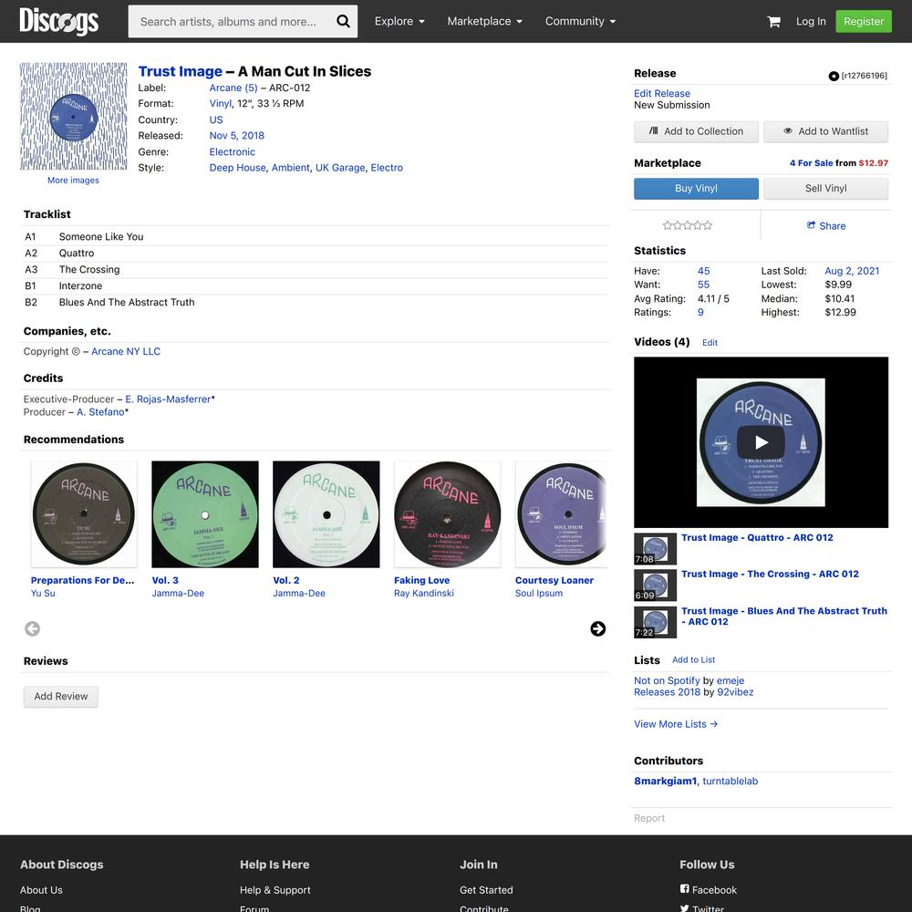The height and width of the screenshot is (912, 912).
Task: Click the Report link
Action: pyautogui.click(x=649, y=818)
